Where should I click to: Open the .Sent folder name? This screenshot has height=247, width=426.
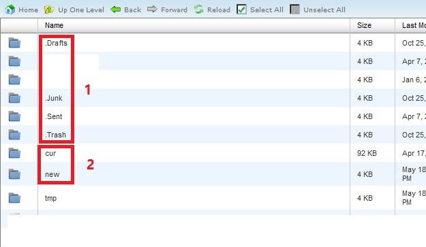point(54,116)
